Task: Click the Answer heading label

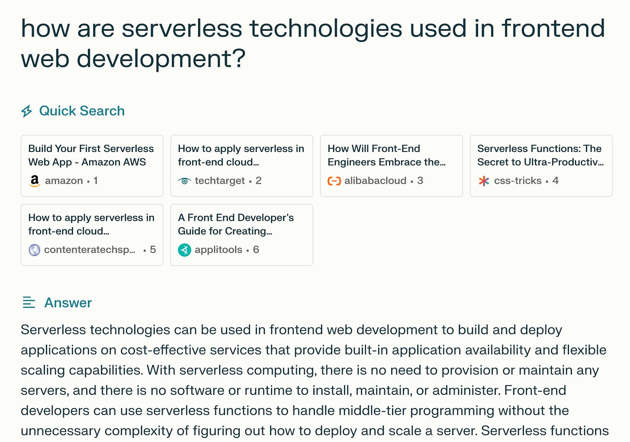Action: click(x=68, y=303)
